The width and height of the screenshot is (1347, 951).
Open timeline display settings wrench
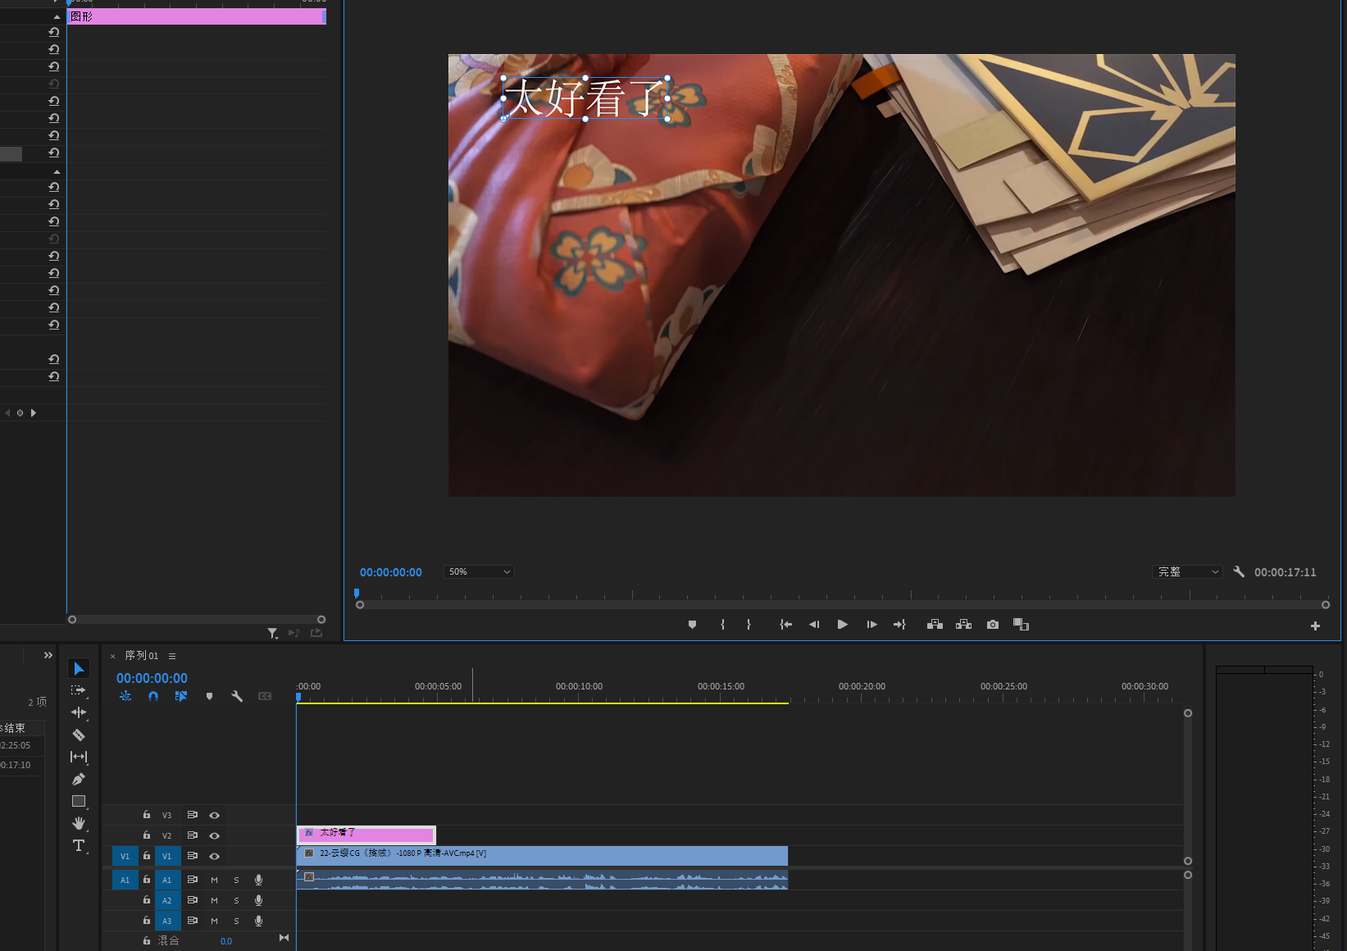tap(237, 696)
